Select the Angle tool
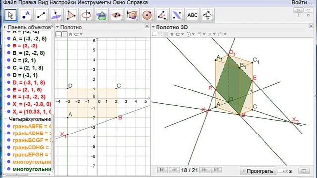 click(x=162, y=15)
